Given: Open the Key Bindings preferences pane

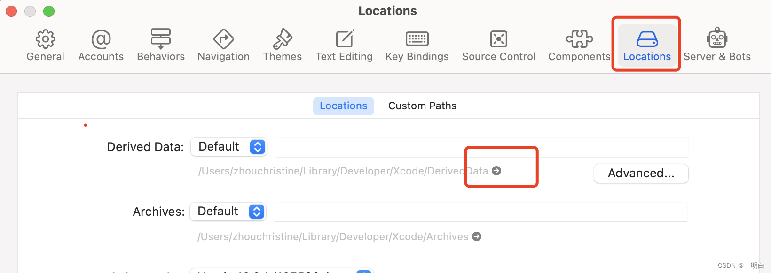Looking at the screenshot, I should click(x=417, y=45).
